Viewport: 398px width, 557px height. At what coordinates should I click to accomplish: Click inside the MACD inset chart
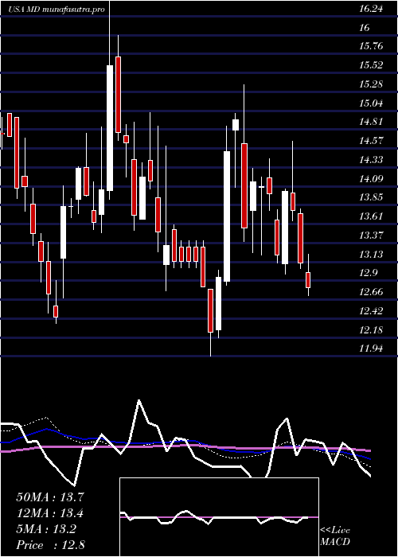[x=219, y=517]
